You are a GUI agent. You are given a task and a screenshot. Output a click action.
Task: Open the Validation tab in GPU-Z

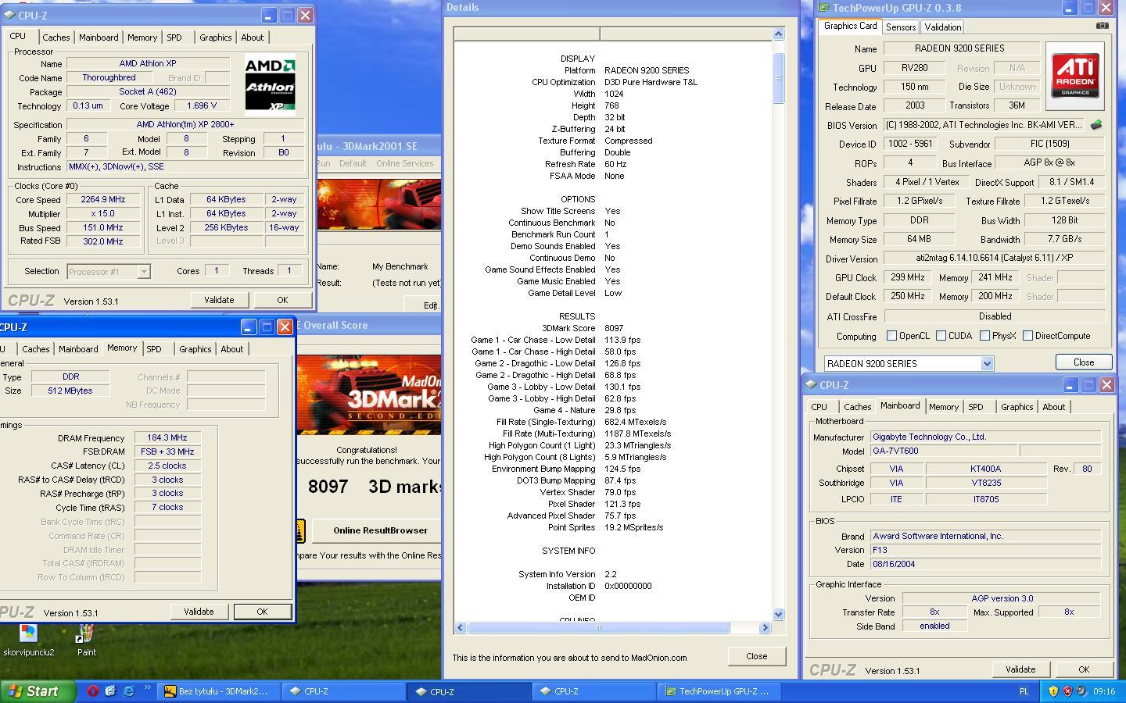[942, 27]
